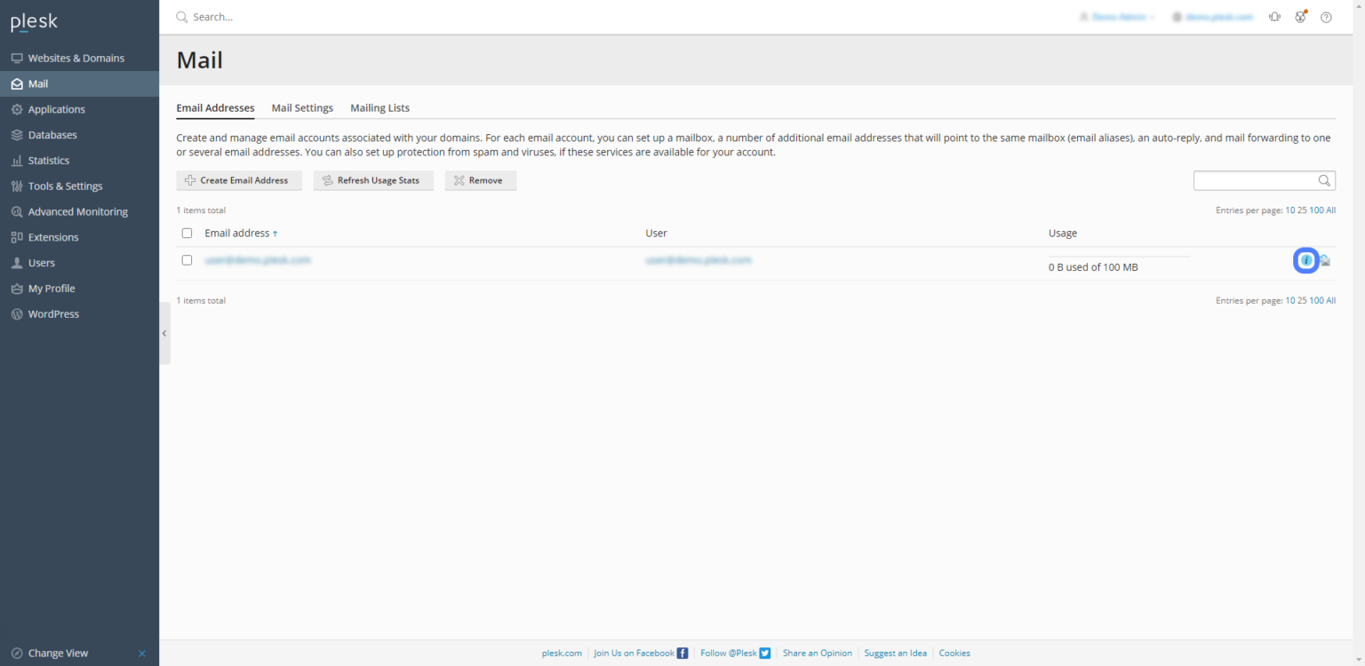
Task: Open the Demo Admin account dropdown
Action: [1117, 17]
